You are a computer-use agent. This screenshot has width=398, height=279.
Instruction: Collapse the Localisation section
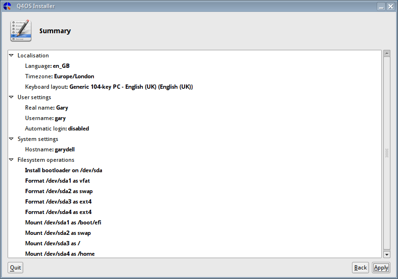pos(11,56)
